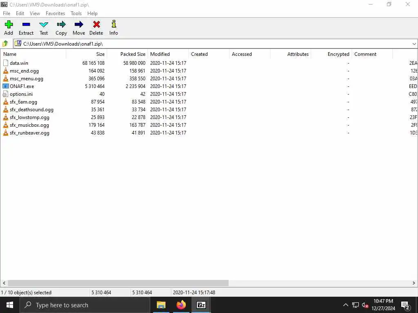
Task: Click the data.win size 68 165 108
Action: click(93, 63)
